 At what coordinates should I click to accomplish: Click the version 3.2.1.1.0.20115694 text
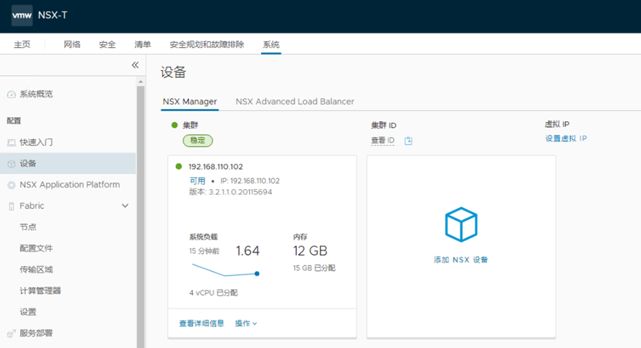[230, 192]
